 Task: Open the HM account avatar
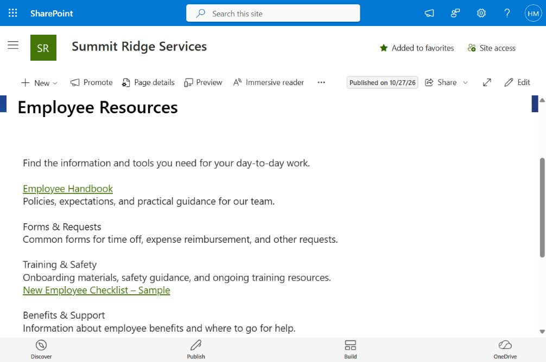point(533,13)
